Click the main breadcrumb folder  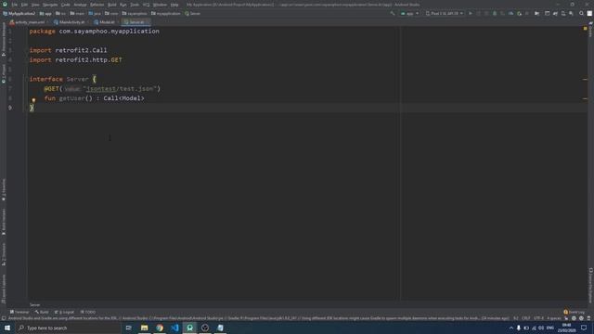77,13
